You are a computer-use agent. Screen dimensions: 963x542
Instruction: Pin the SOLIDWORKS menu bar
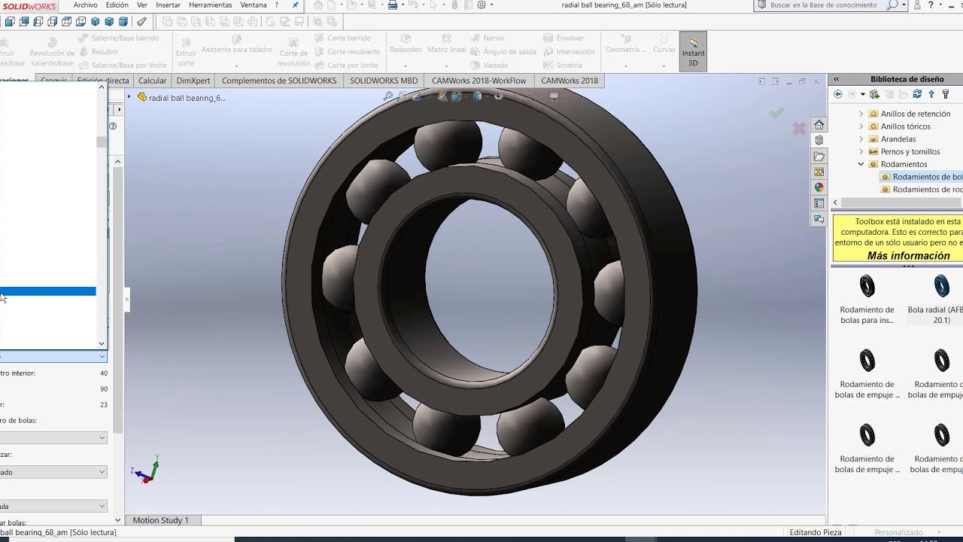tap(295, 5)
